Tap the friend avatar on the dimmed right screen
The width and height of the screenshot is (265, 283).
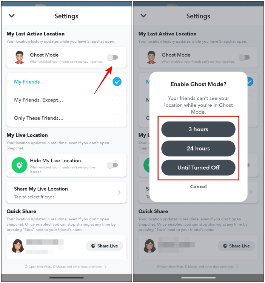click(149, 246)
